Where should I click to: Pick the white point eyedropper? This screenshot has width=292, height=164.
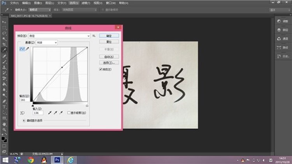(x=62, y=113)
